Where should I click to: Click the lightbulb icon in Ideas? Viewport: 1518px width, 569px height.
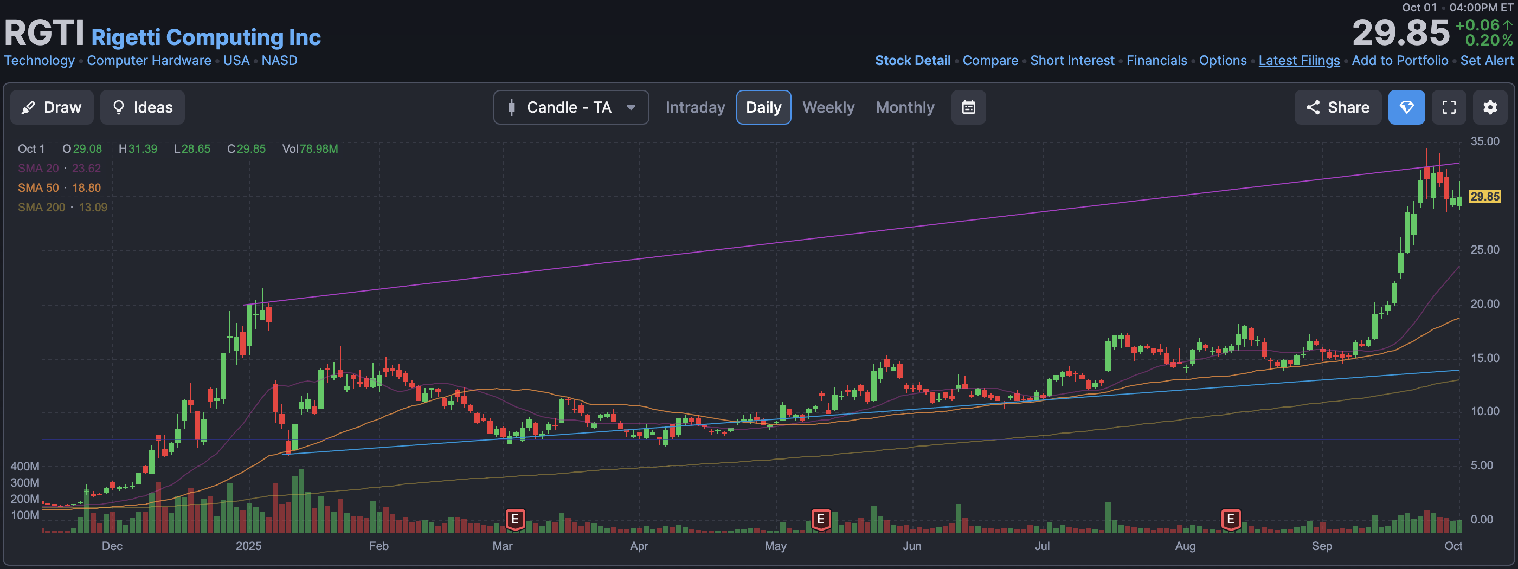coord(118,107)
